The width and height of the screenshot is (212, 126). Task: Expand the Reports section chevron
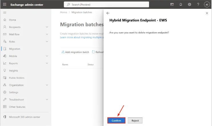click(x=47, y=63)
